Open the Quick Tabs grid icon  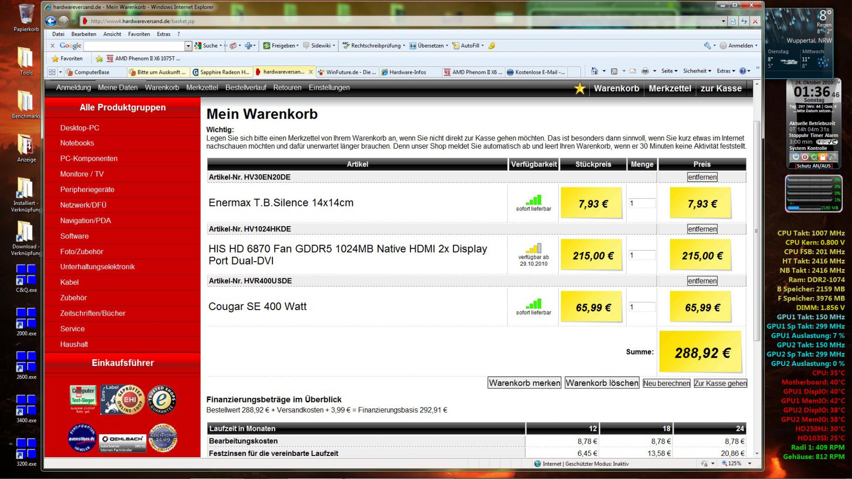click(52, 72)
